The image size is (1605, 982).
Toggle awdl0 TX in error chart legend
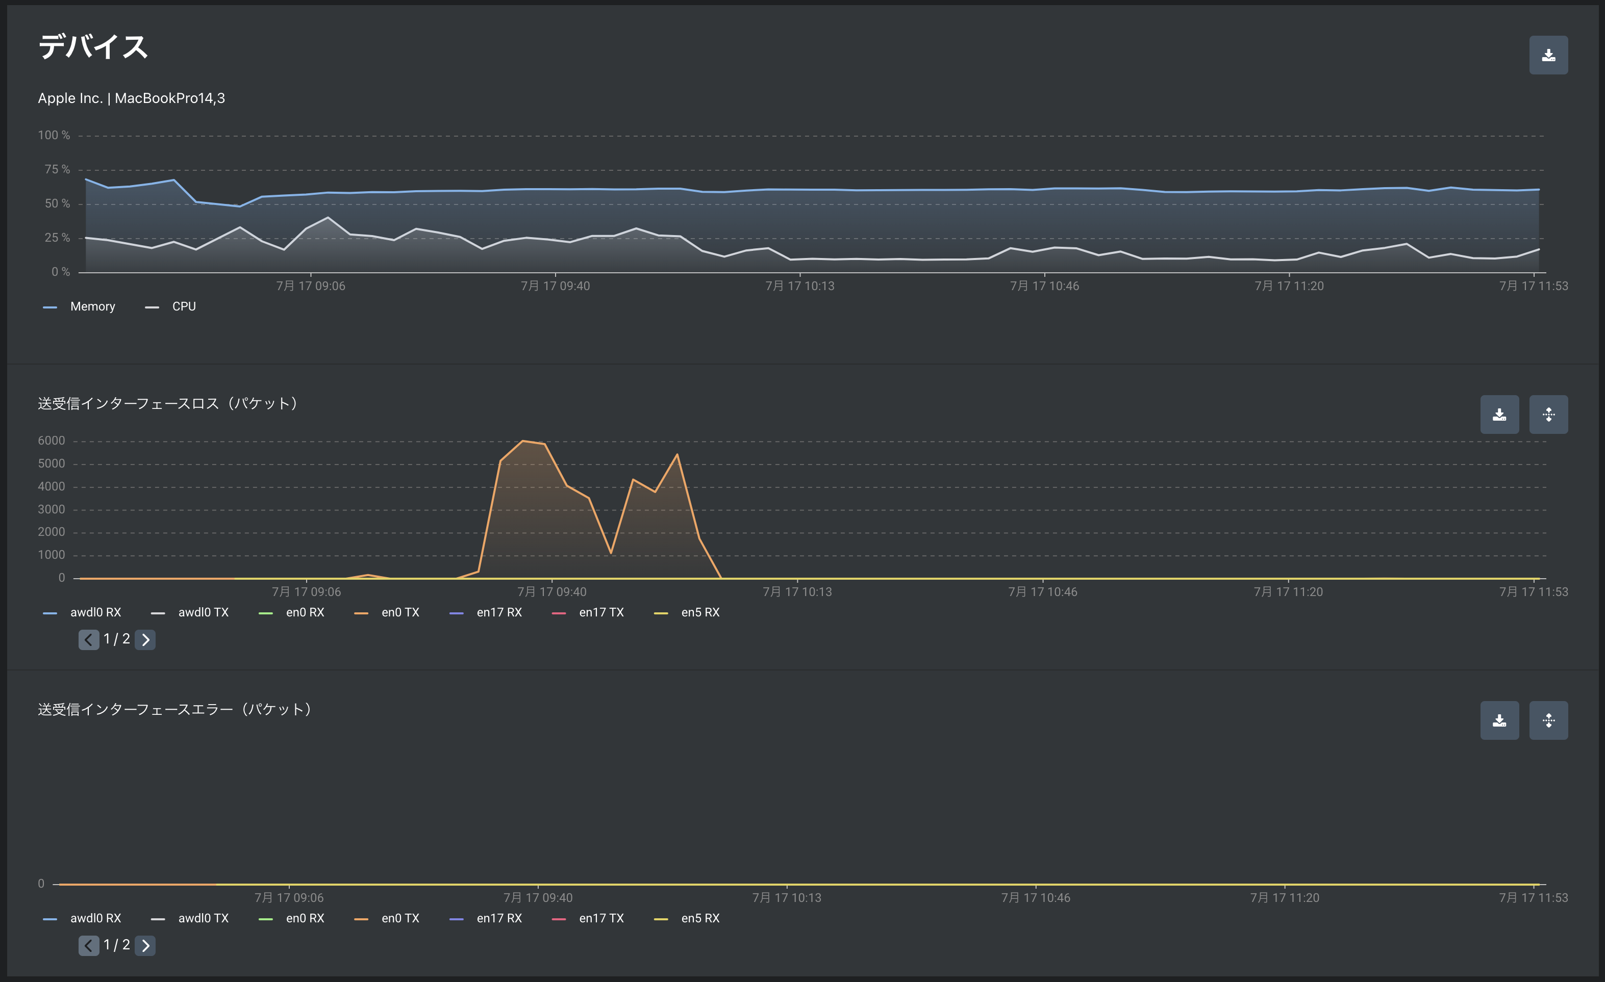coord(190,919)
